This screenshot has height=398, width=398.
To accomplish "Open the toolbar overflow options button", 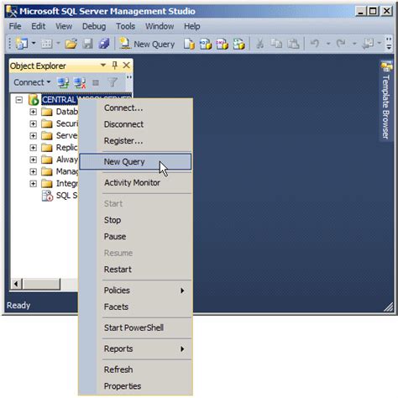I will coord(389,44).
